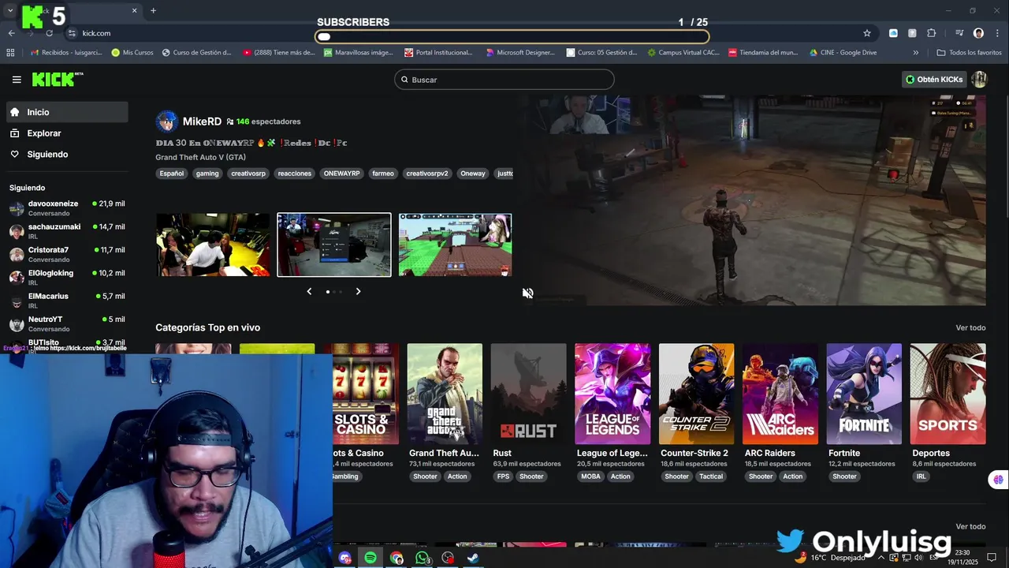The width and height of the screenshot is (1009, 568).
Task: Select the creativosrpv2 tag
Action: 427,174
